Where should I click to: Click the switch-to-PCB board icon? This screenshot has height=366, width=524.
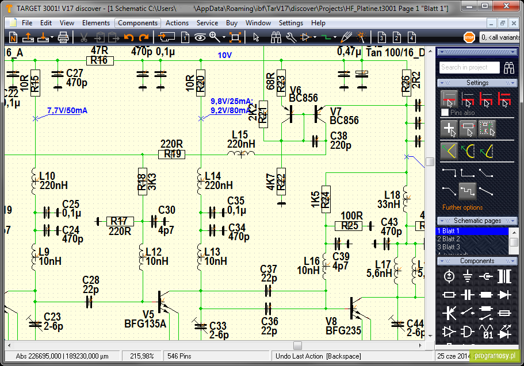[x=166, y=37]
